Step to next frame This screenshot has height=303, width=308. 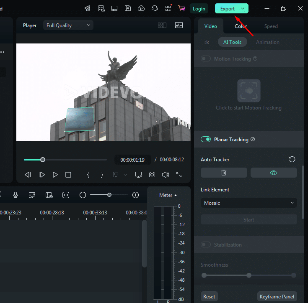41,175
